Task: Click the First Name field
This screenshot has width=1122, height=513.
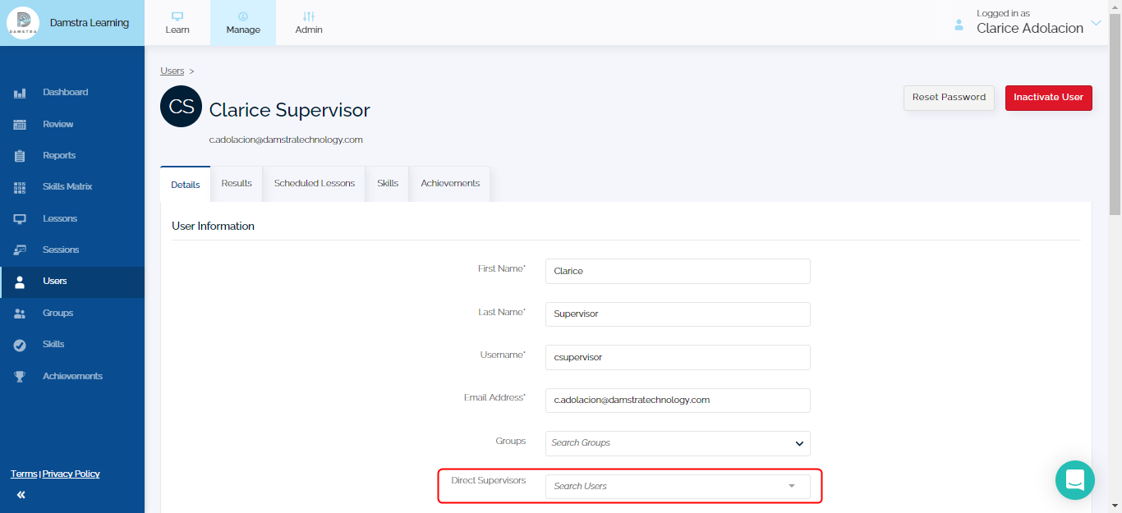Action: click(678, 271)
